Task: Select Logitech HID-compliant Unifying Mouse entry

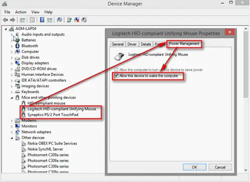Action: coord(62,109)
